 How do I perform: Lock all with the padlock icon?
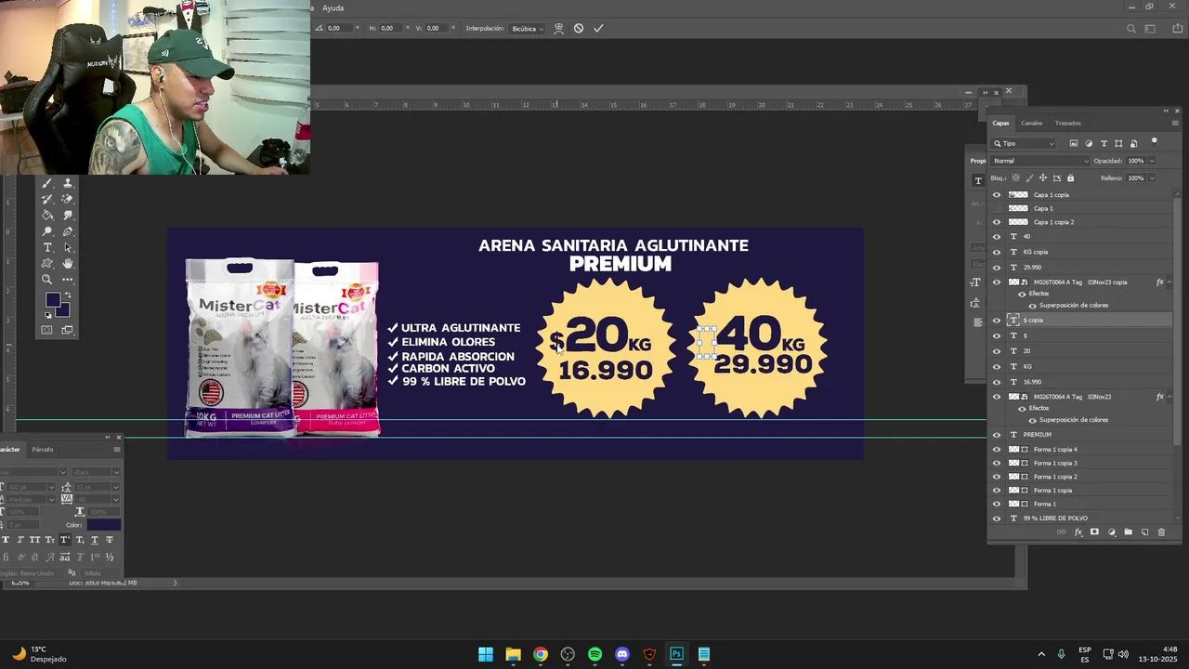(1070, 177)
